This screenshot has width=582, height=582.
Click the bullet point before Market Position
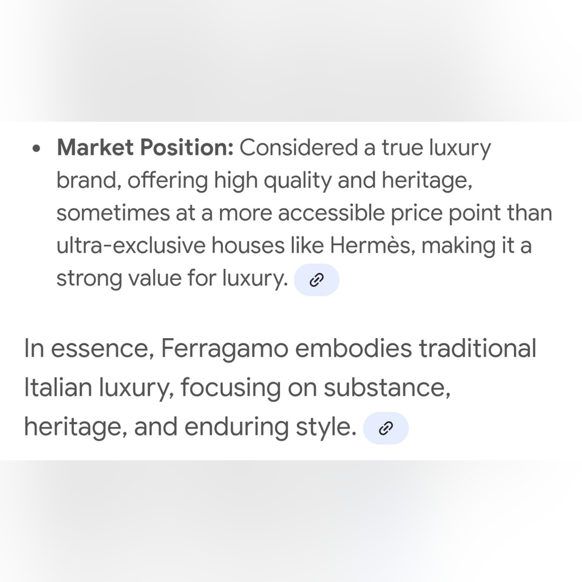pyautogui.click(x=36, y=149)
